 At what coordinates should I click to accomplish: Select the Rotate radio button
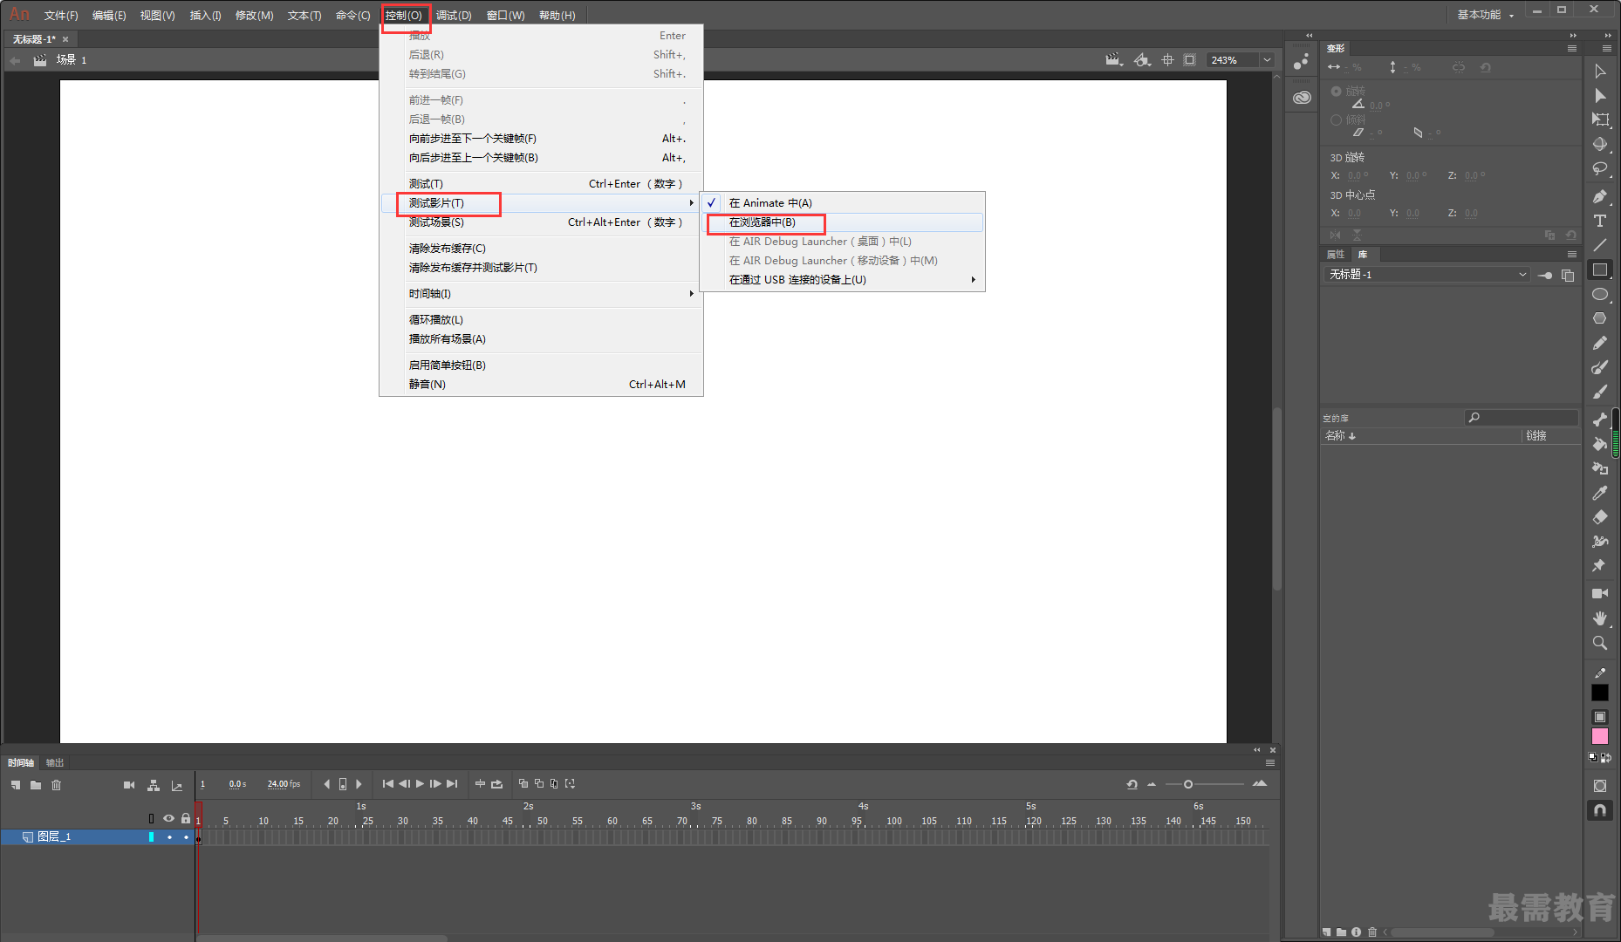click(x=1337, y=92)
